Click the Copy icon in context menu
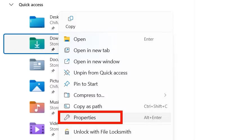Image resolution: width=225 pixels, height=140 pixels. coord(70,19)
